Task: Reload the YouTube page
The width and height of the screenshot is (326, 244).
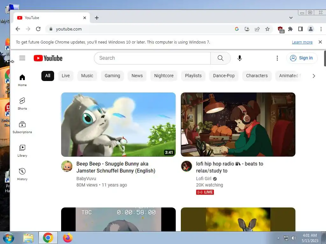Action: (x=38, y=29)
